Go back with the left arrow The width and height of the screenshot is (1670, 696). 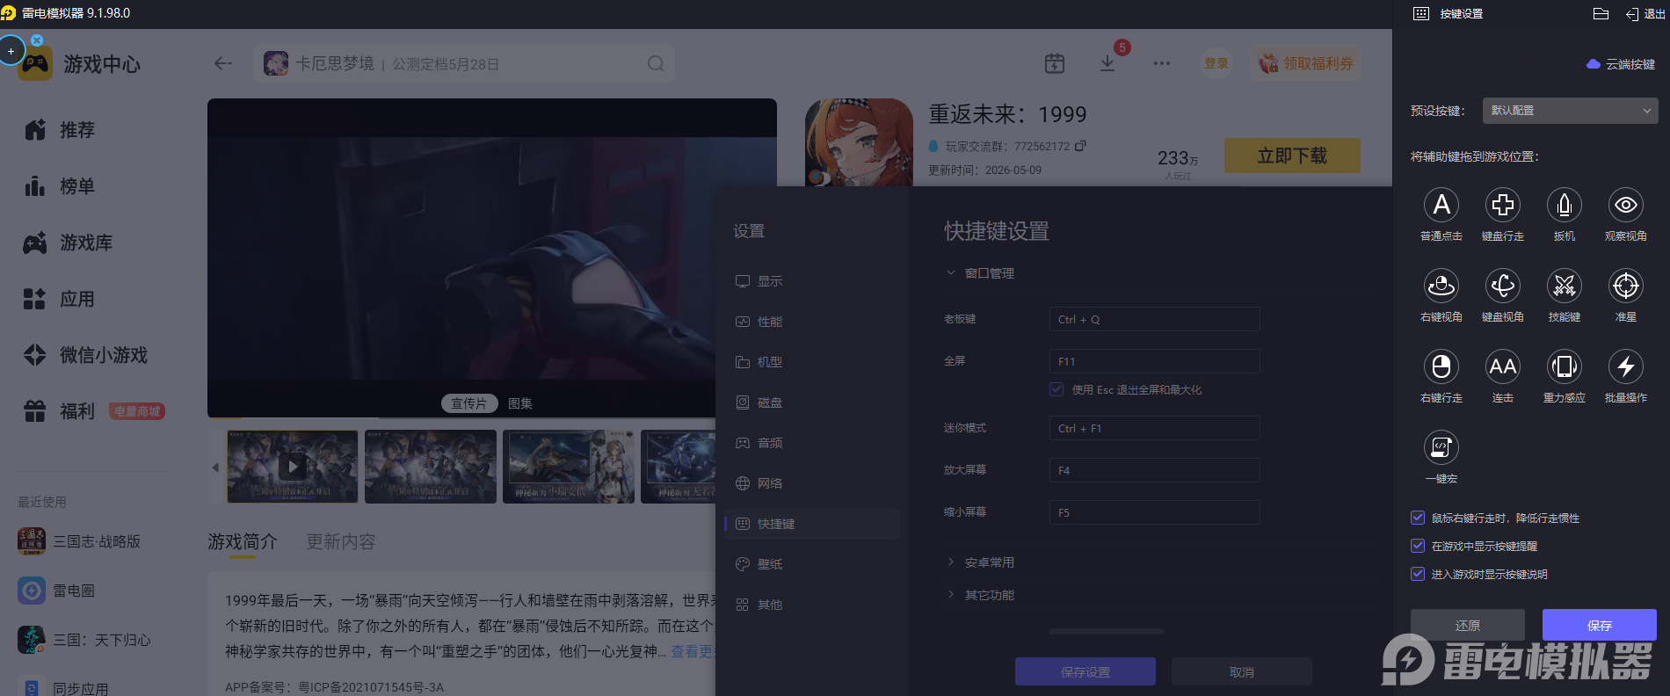pyautogui.click(x=223, y=63)
